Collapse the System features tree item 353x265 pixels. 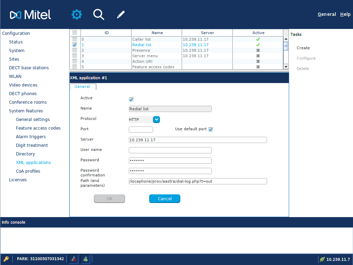pyautogui.click(x=26, y=111)
